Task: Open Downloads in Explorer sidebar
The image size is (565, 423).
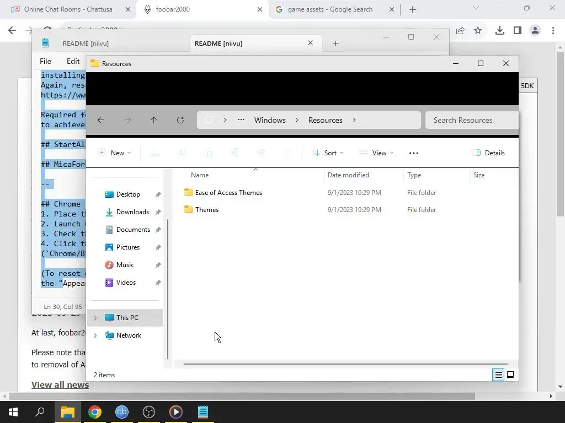Action: point(132,212)
